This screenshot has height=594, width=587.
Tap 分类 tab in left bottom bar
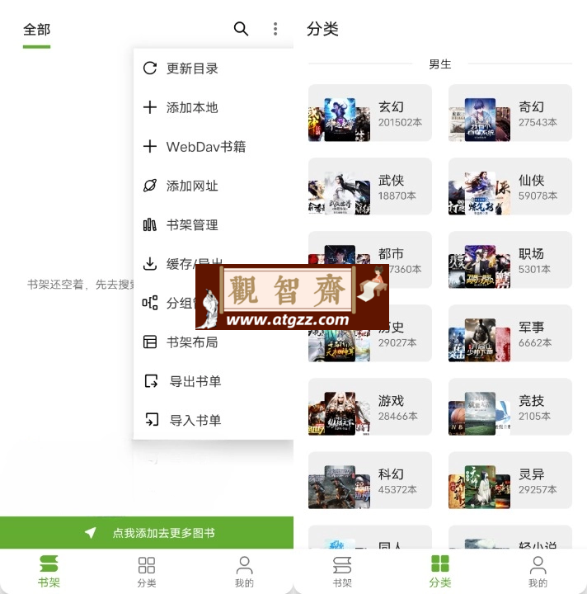[147, 571]
